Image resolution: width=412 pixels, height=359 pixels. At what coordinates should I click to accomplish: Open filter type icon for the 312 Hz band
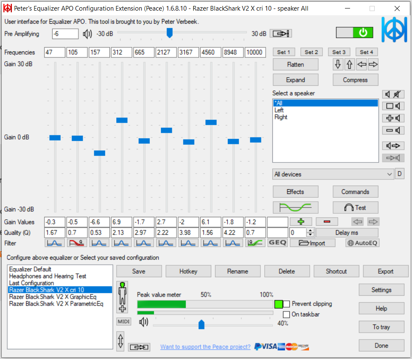121,243
